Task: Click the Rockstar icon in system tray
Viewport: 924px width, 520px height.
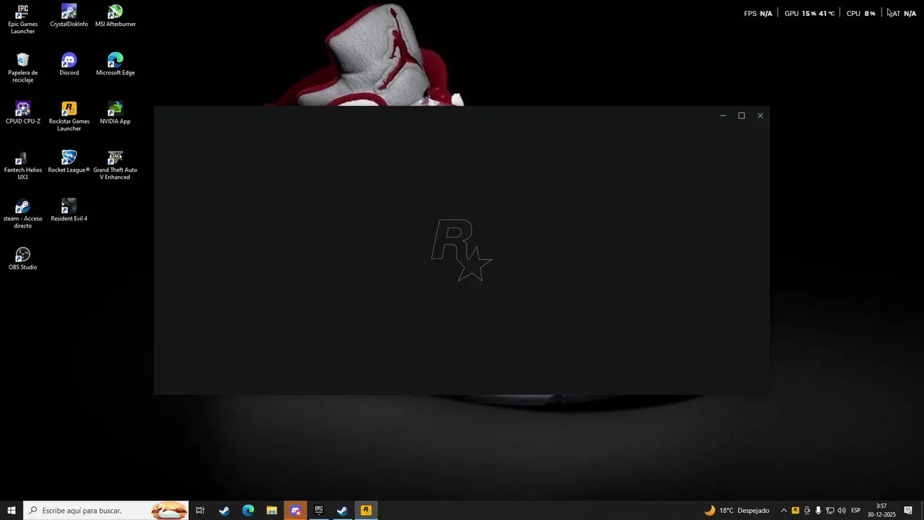Action: click(796, 511)
